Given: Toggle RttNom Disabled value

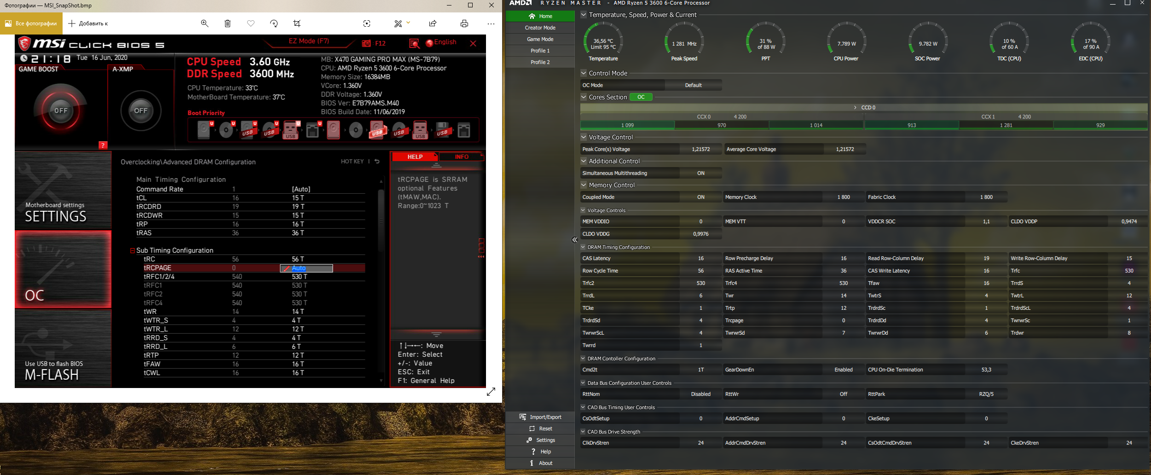Looking at the screenshot, I should 700,394.
